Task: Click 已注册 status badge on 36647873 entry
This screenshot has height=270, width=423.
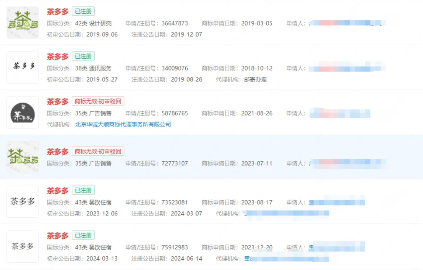Action: pyautogui.click(x=83, y=11)
